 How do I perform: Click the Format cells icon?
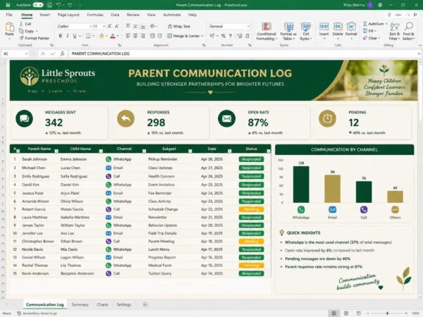[x=351, y=27]
